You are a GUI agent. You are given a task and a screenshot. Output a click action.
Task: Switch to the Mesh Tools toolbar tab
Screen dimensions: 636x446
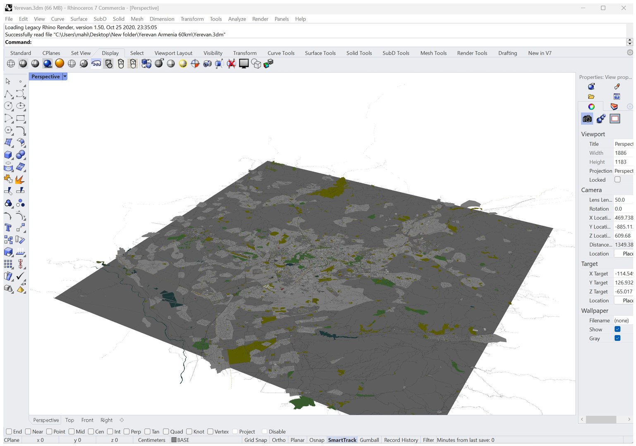point(433,53)
